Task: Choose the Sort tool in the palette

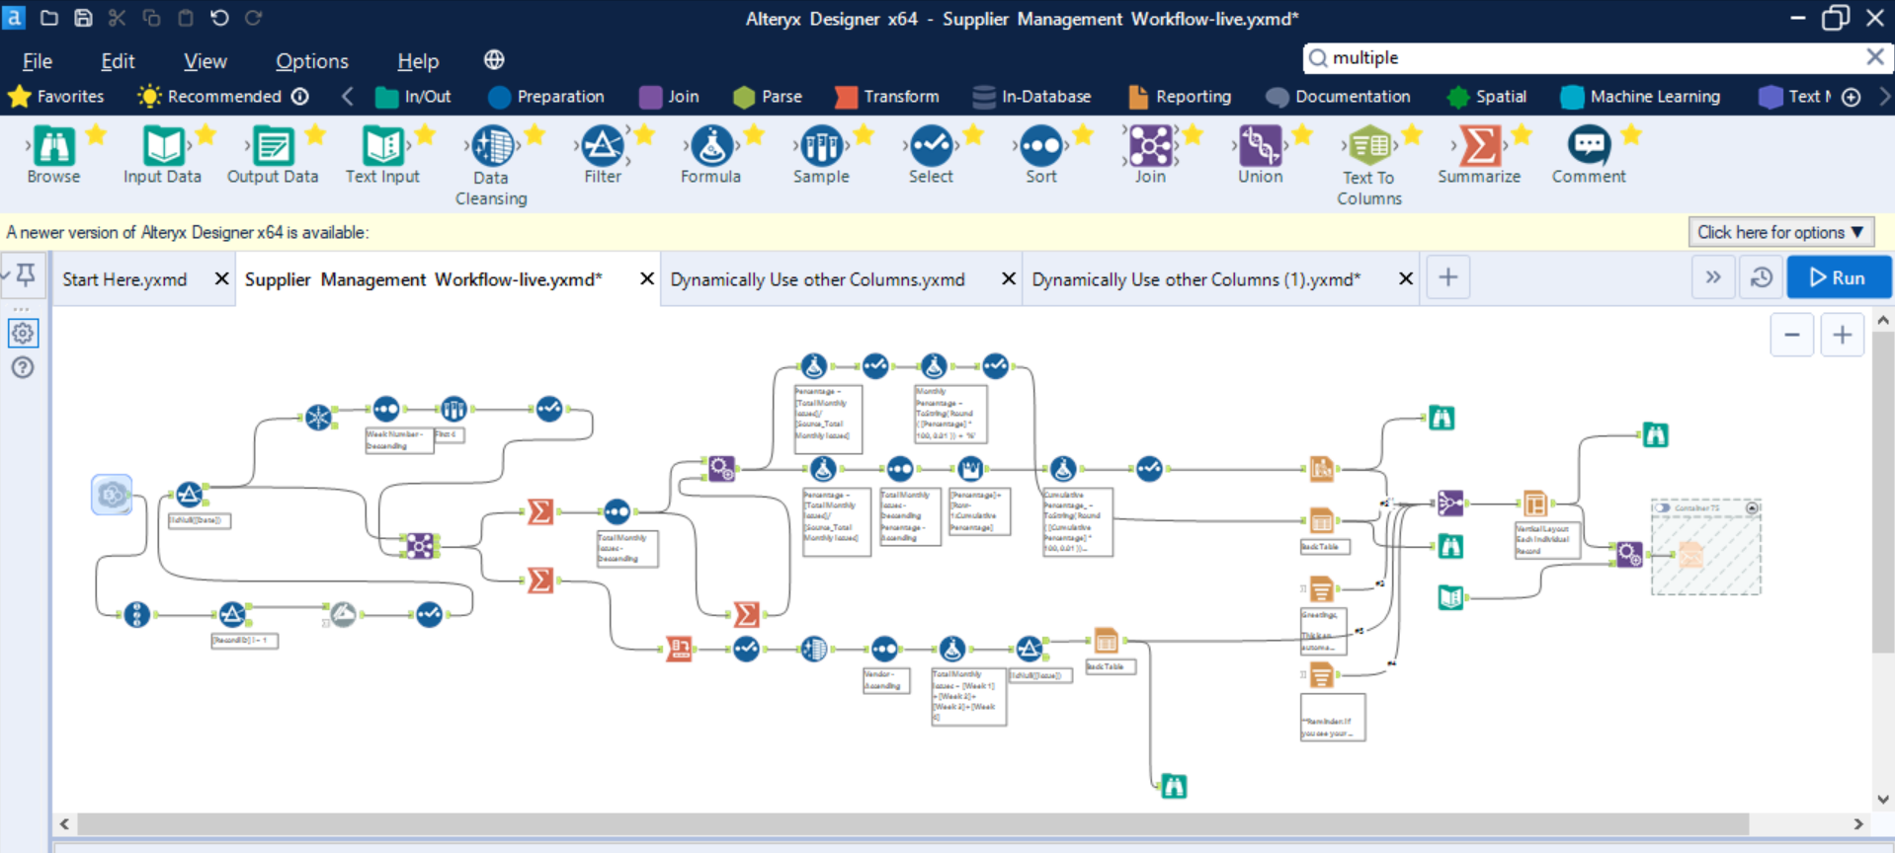Action: pos(1041,156)
